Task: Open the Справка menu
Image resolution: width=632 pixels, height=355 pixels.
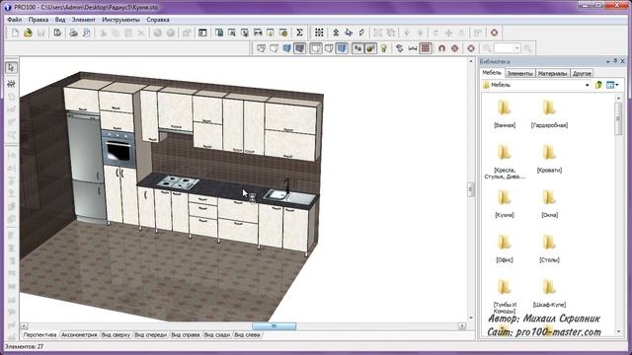Action: pyautogui.click(x=158, y=20)
